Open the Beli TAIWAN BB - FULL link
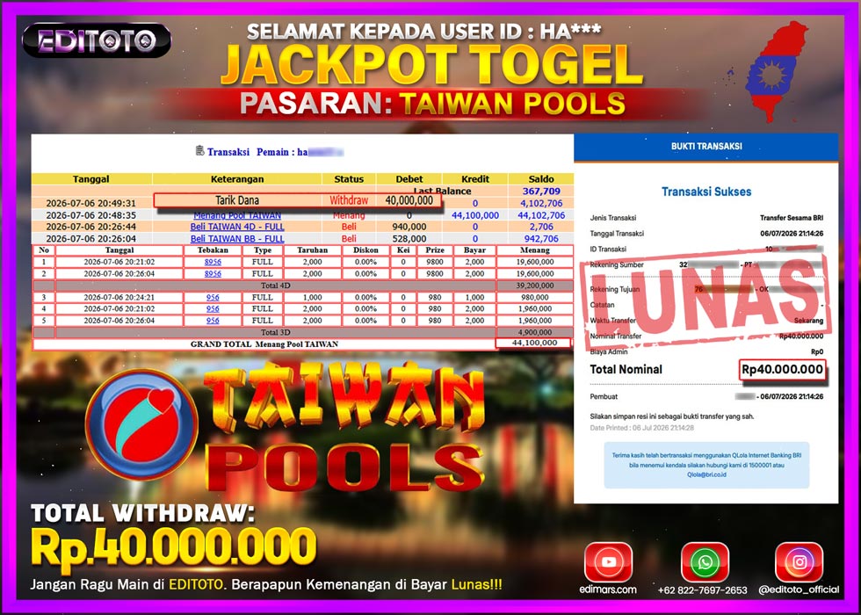The image size is (861, 615). pyautogui.click(x=237, y=239)
